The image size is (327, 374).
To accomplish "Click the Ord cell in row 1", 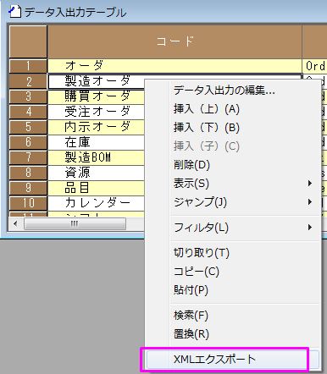I will (x=314, y=66).
